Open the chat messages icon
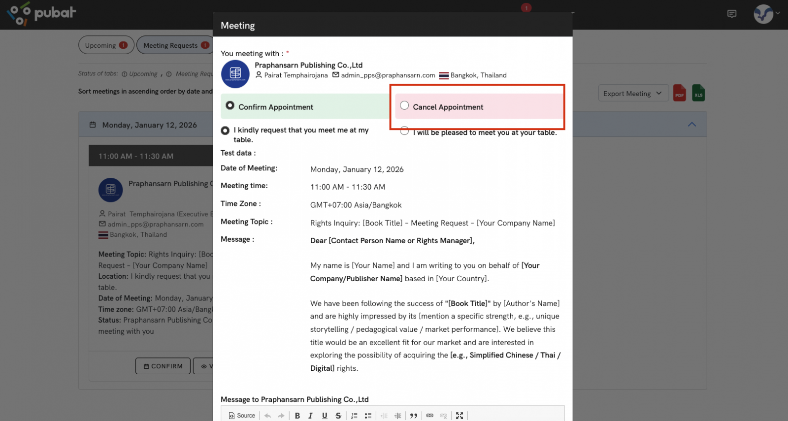Screen dimensions: 788x421 732,14
